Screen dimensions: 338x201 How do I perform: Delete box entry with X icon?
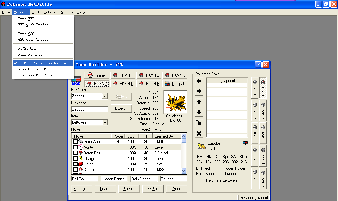tap(199, 133)
